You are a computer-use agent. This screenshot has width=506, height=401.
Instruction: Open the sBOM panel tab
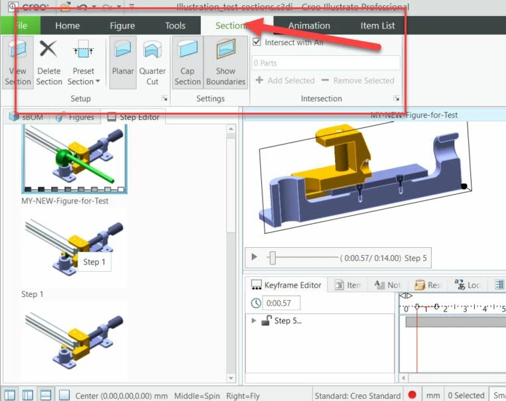click(27, 117)
